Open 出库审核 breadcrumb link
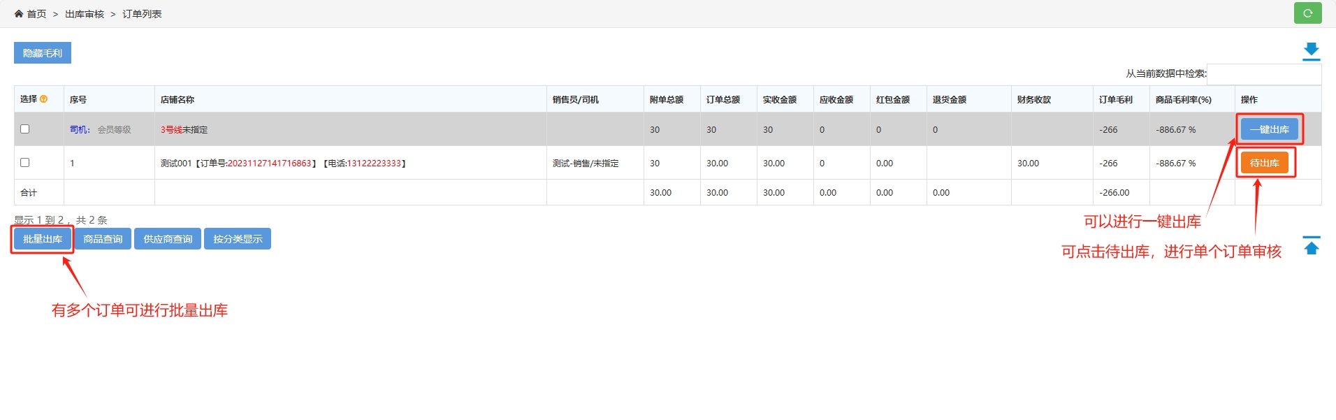Screen dimensions: 1336x420 pyautogui.click(x=85, y=14)
